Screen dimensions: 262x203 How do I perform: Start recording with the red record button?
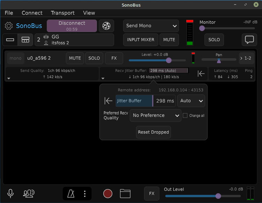108,194
